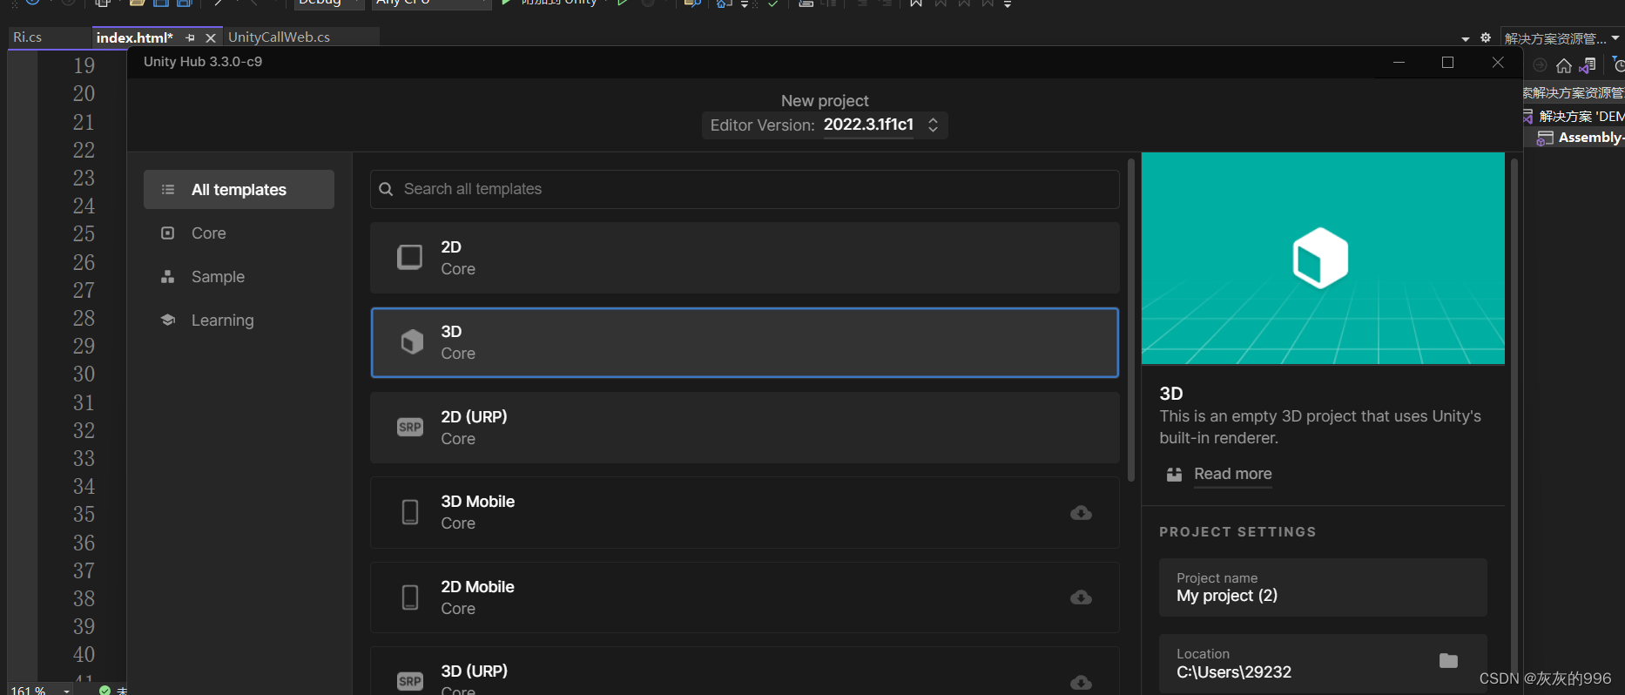Click the Read more package icon
The height and width of the screenshot is (695, 1625).
[x=1174, y=474]
